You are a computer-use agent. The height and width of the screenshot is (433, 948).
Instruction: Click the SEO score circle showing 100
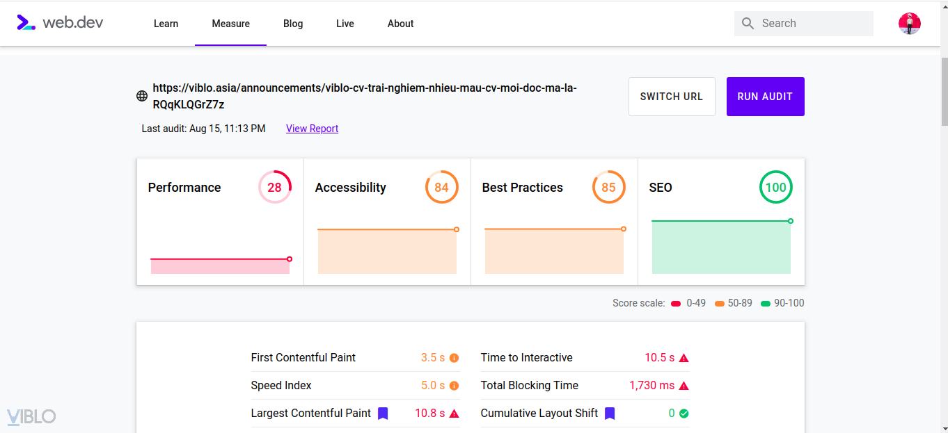coord(775,187)
